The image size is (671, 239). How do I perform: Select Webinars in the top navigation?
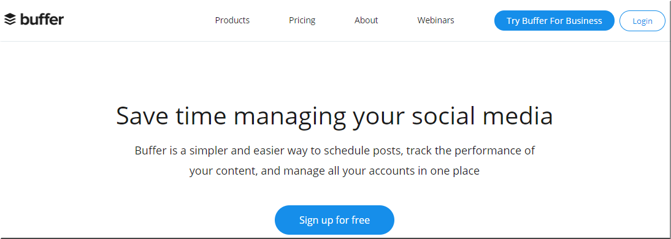click(435, 20)
